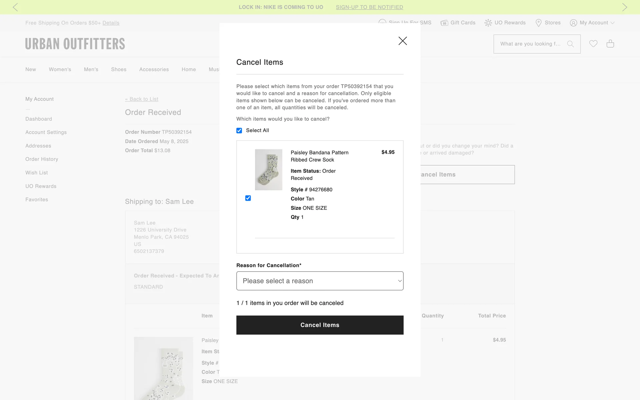The image size is (640, 400).
Task: Open Order History in sidebar
Action: click(42, 159)
